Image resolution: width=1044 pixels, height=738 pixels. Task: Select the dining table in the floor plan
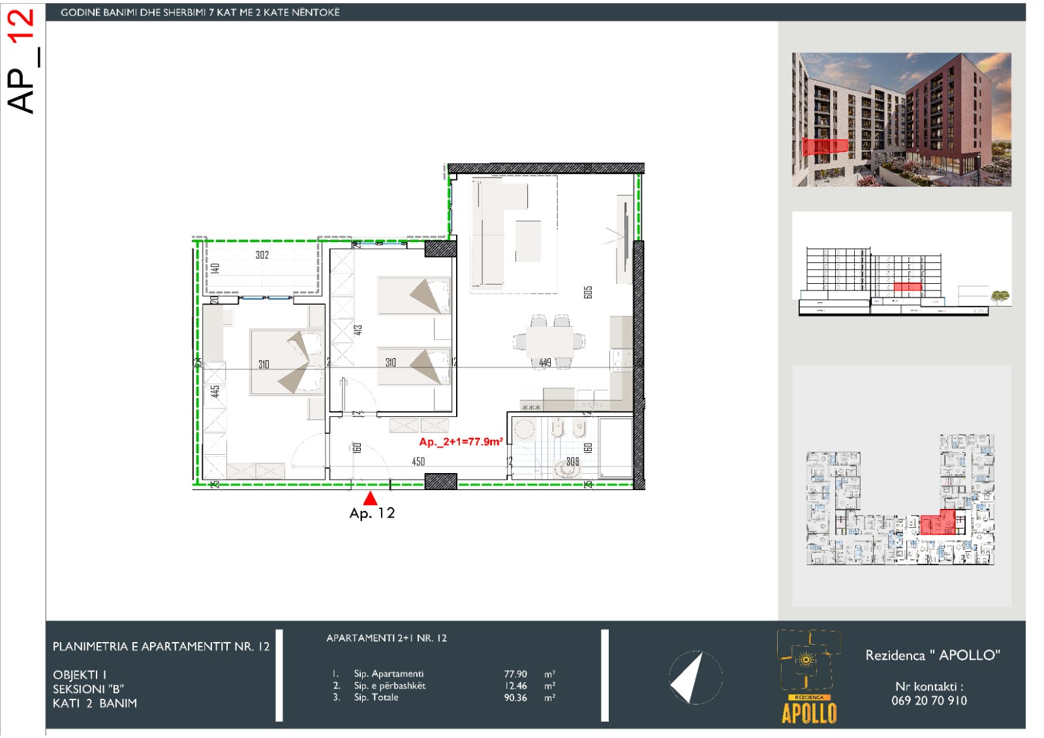(x=549, y=341)
